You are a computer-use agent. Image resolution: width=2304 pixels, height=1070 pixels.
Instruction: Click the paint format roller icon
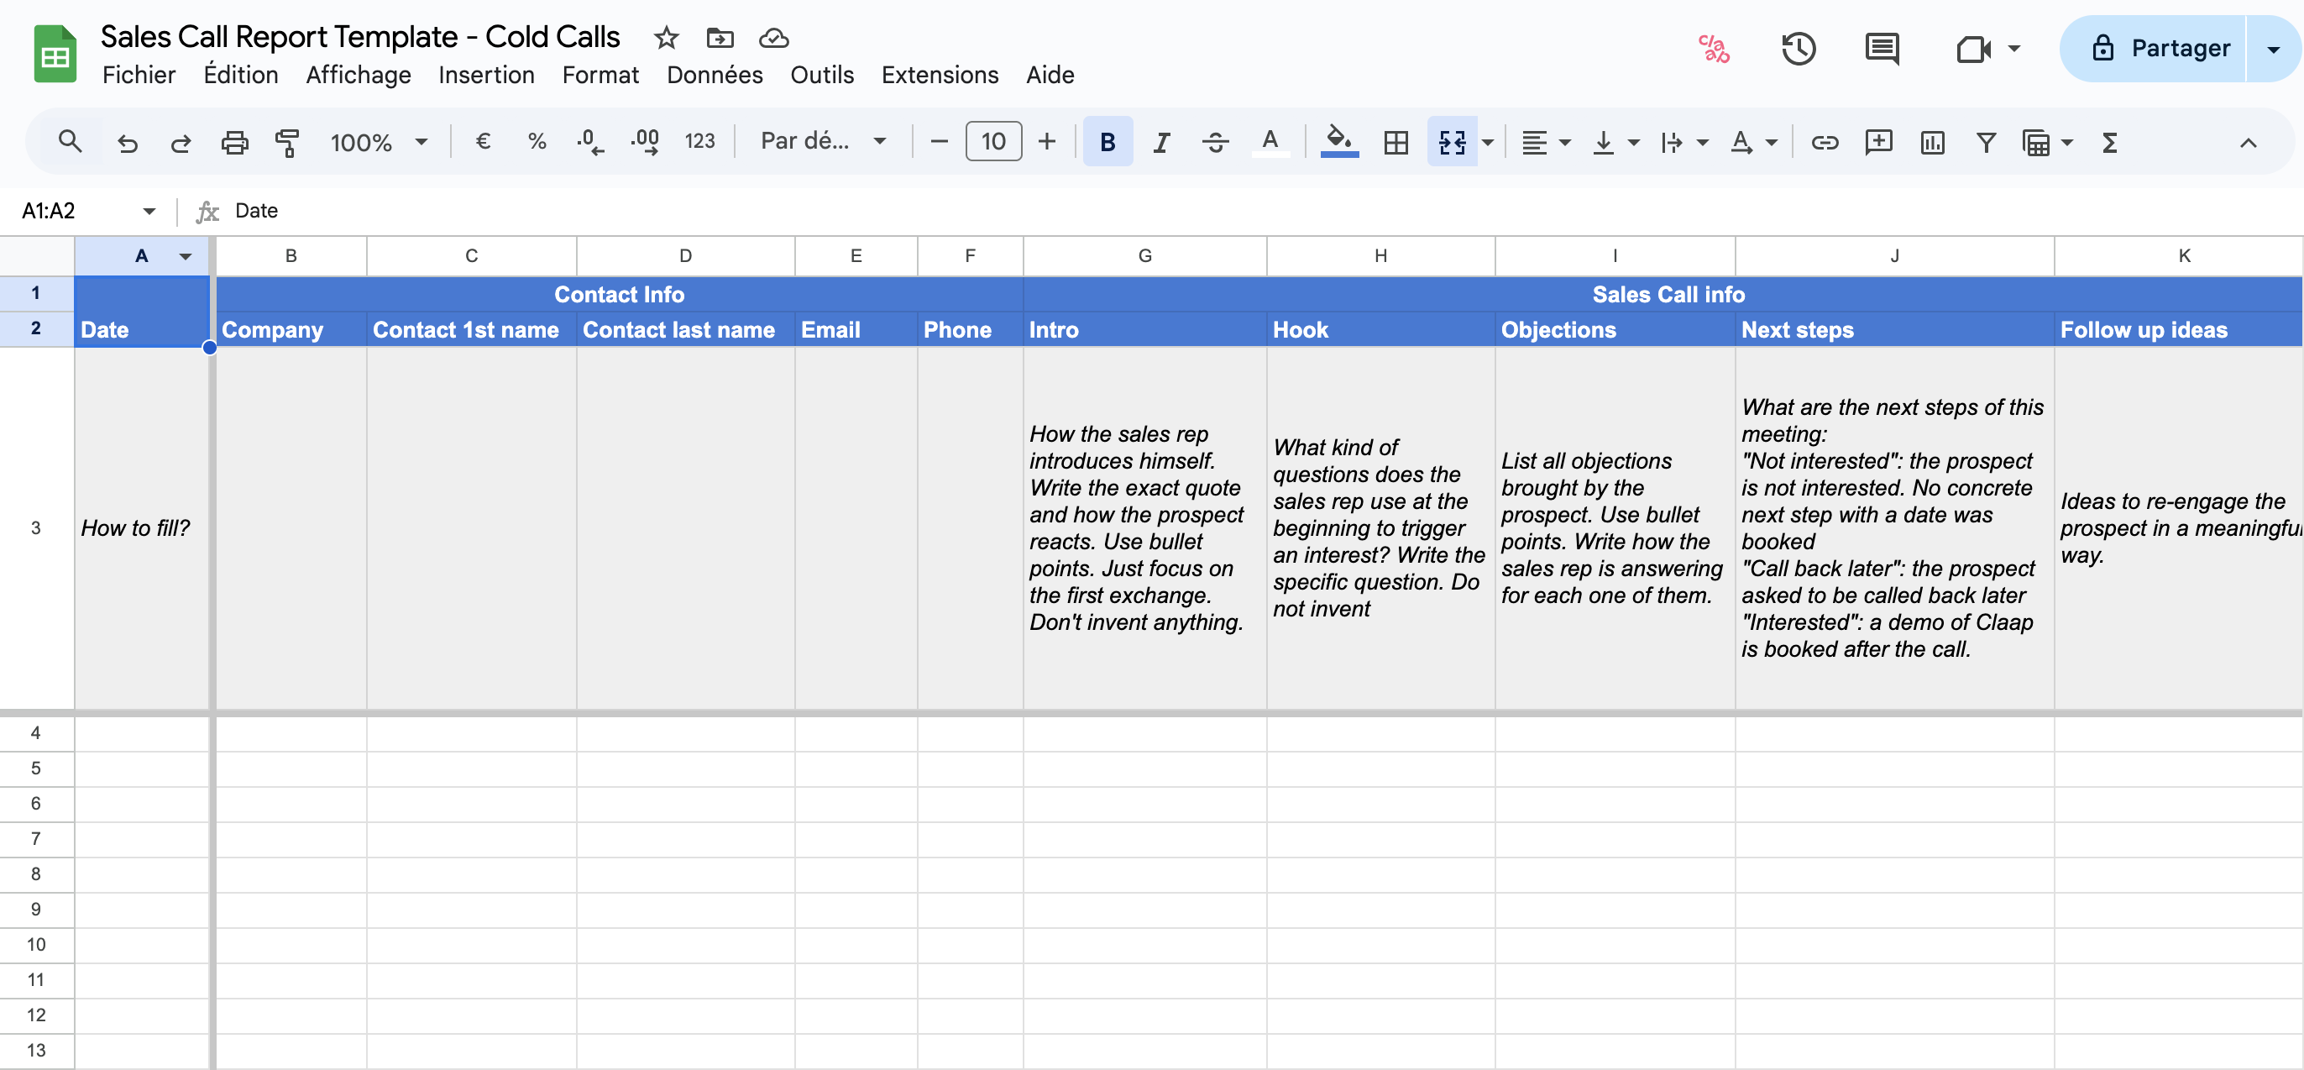tap(287, 142)
